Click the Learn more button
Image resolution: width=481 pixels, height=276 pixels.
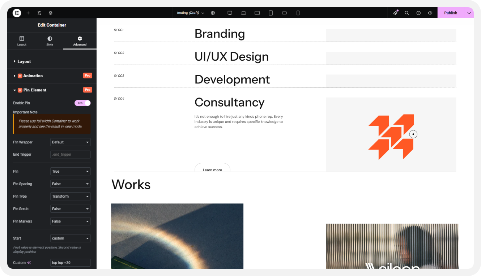[x=212, y=168]
